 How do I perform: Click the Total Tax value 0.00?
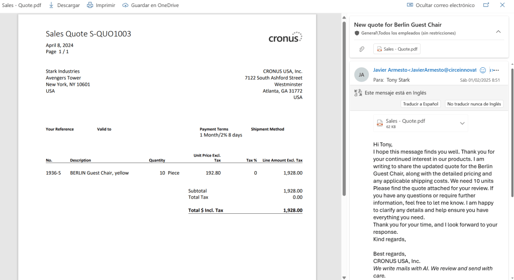tap(297, 198)
